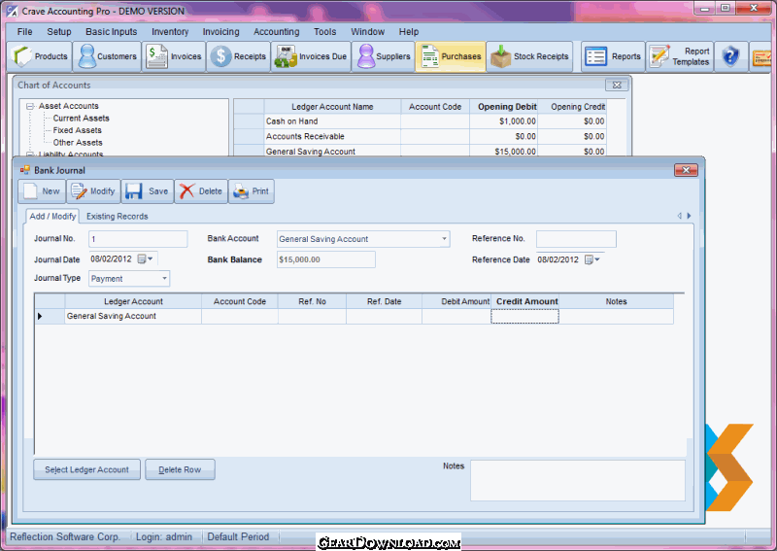
Task: Open Purchases from the toolbar
Action: (x=451, y=56)
